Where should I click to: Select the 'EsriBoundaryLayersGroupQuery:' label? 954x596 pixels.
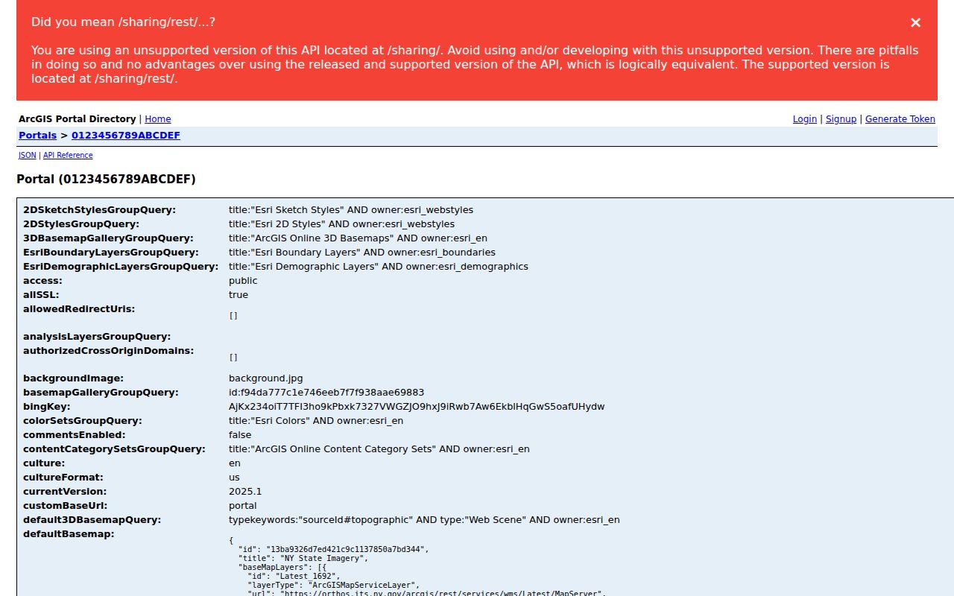tap(111, 253)
